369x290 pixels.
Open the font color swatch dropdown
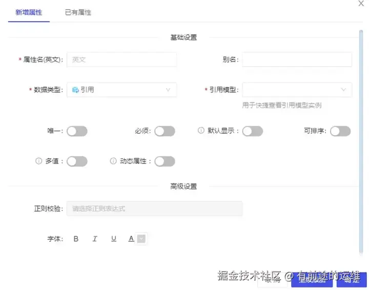pos(141,239)
